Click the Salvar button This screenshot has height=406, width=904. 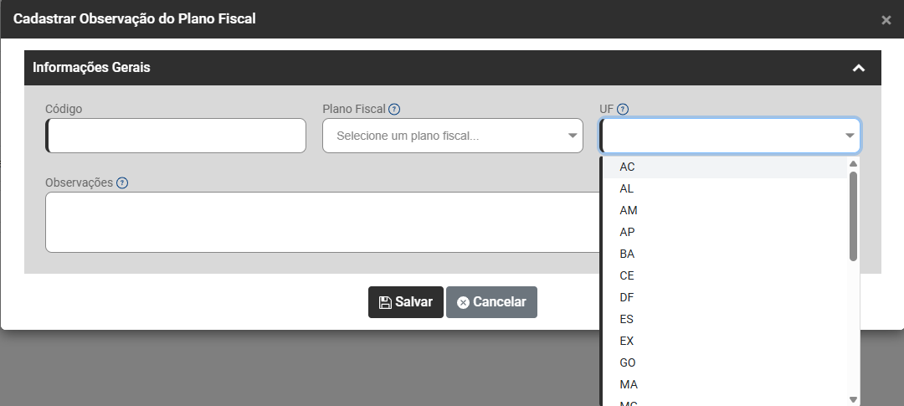coord(406,302)
